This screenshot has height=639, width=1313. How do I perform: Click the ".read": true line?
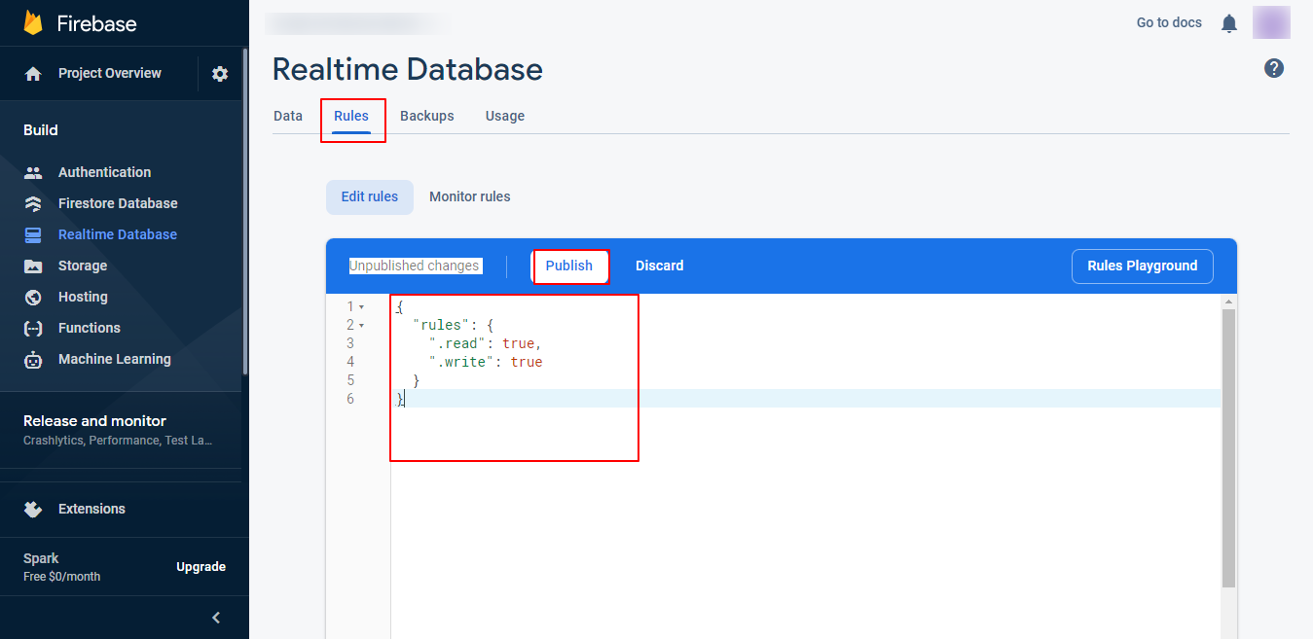coord(485,343)
